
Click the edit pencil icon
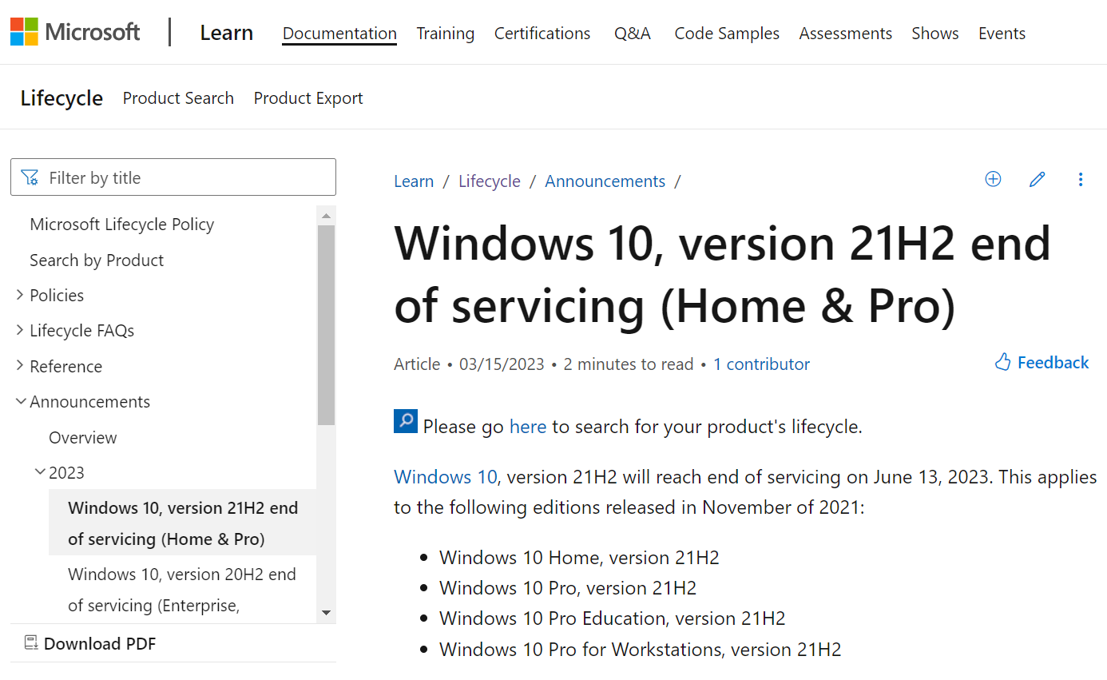pos(1037,179)
